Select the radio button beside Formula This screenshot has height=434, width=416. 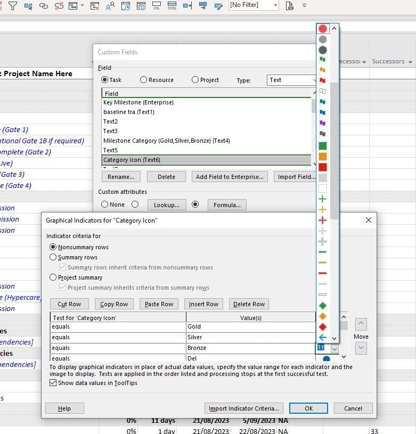(x=195, y=204)
